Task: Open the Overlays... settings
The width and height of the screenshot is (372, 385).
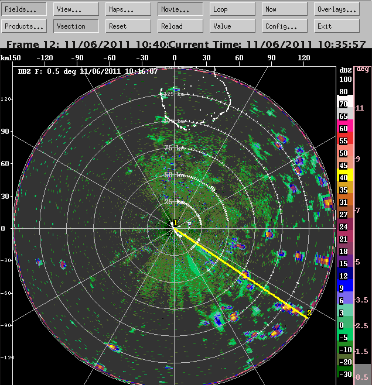Action: [337, 9]
